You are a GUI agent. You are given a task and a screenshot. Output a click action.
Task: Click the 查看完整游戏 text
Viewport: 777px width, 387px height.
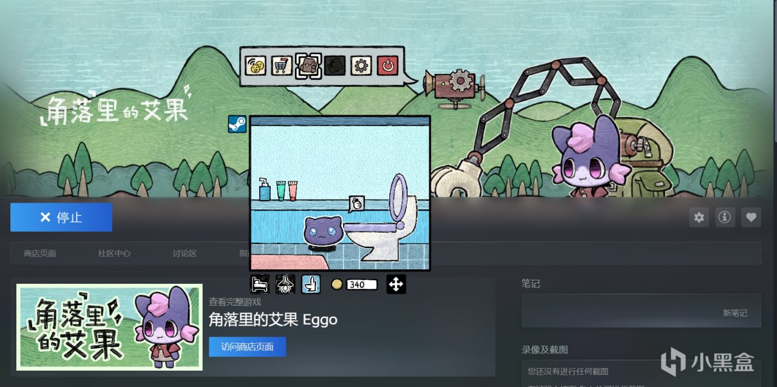coord(235,301)
